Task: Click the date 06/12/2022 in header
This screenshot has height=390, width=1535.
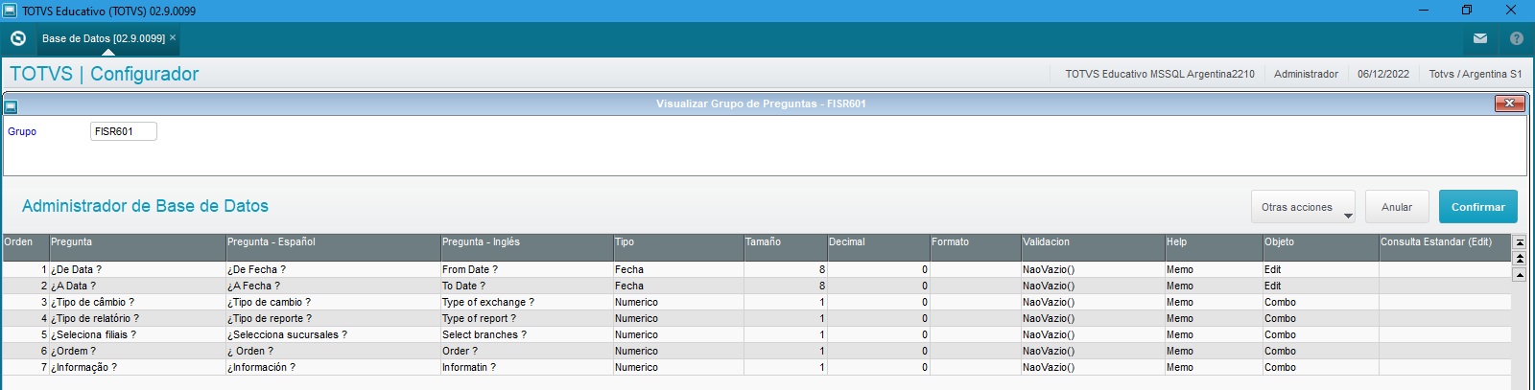Action: [x=1383, y=74]
